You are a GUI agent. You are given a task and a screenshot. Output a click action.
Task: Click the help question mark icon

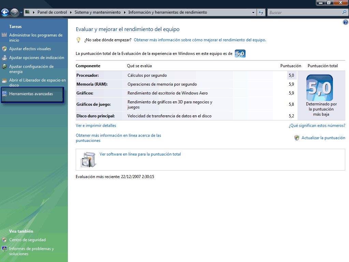345,22
